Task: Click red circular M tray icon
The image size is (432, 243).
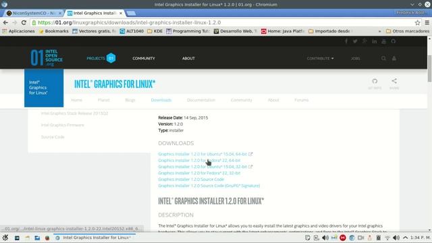Action: (x=343, y=238)
